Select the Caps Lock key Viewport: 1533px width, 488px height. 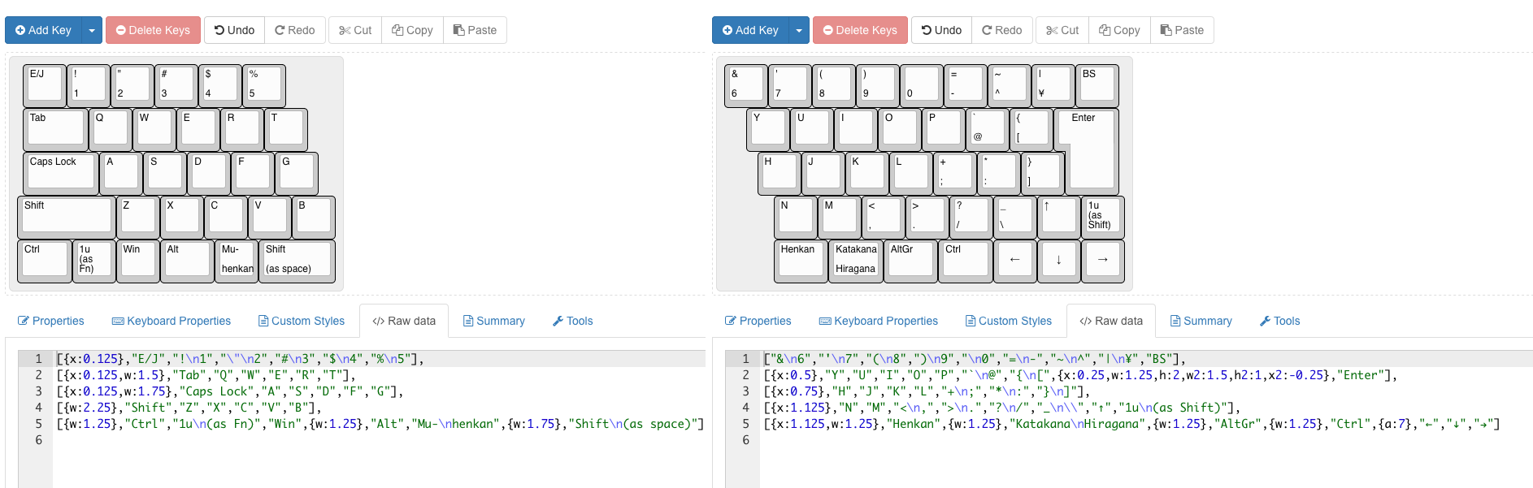61,173
